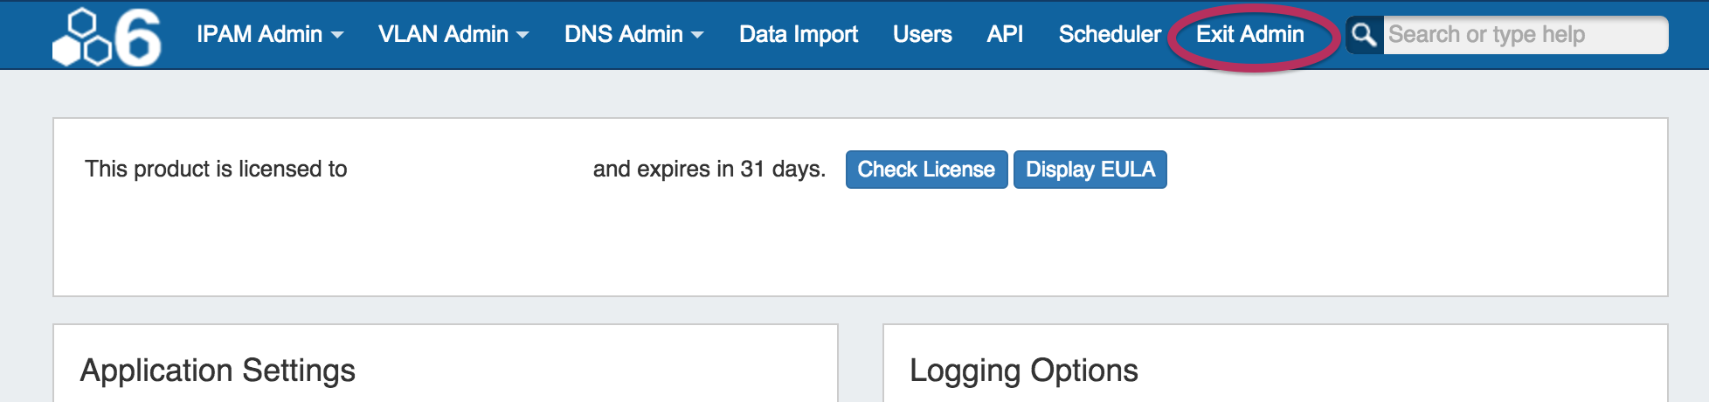Expand the VLAN Admin dropdown
This screenshot has height=402, width=1709.
tap(443, 34)
